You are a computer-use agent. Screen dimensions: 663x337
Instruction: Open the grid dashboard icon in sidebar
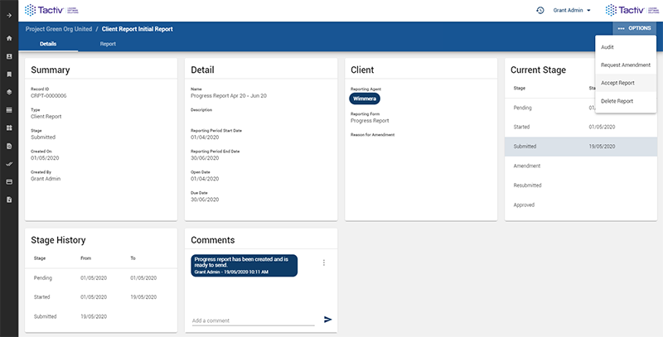pos(8,128)
